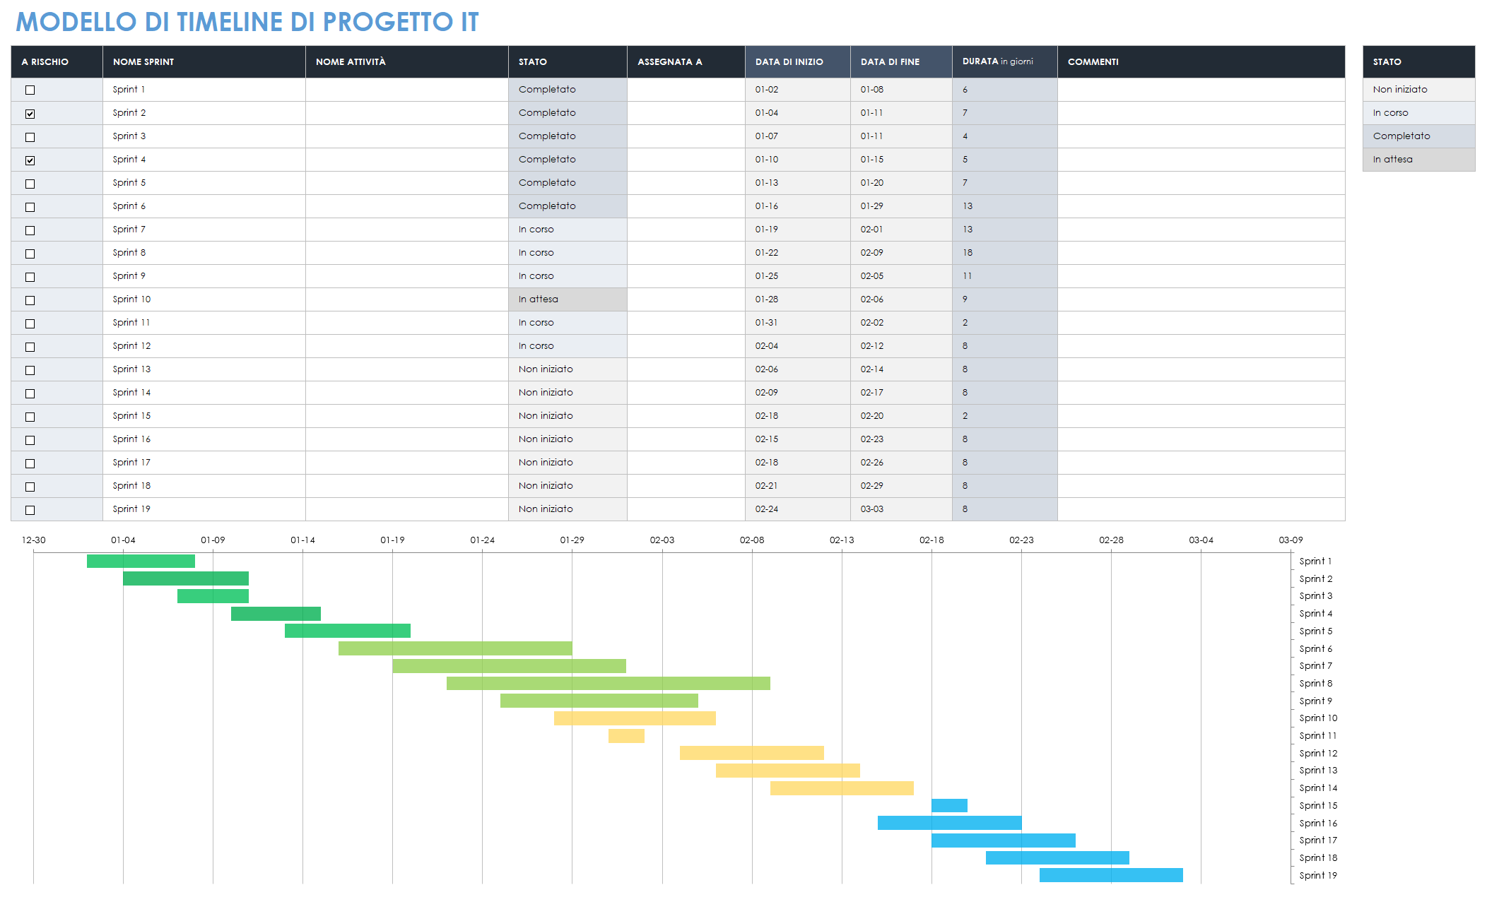Click the Nome Attività cell for Sprint 1

point(407,90)
